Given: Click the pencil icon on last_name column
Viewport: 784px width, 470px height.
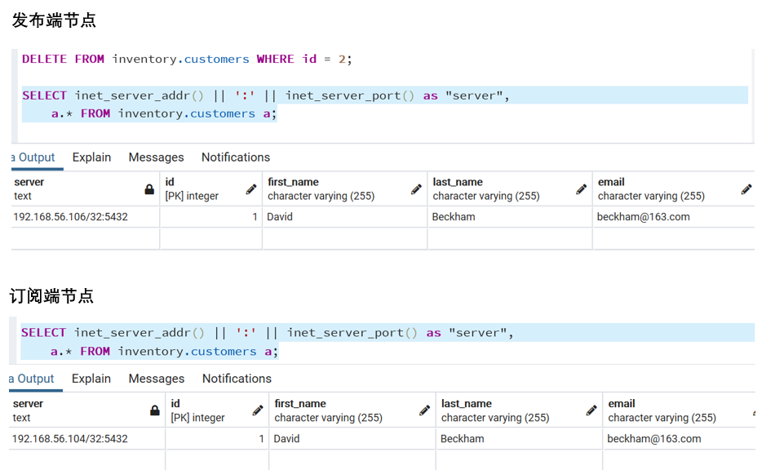Looking at the screenshot, I should (581, 188).
